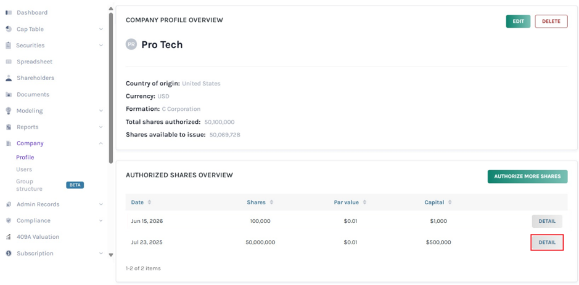Click the Shareholders person icon

tap(9, 78)
